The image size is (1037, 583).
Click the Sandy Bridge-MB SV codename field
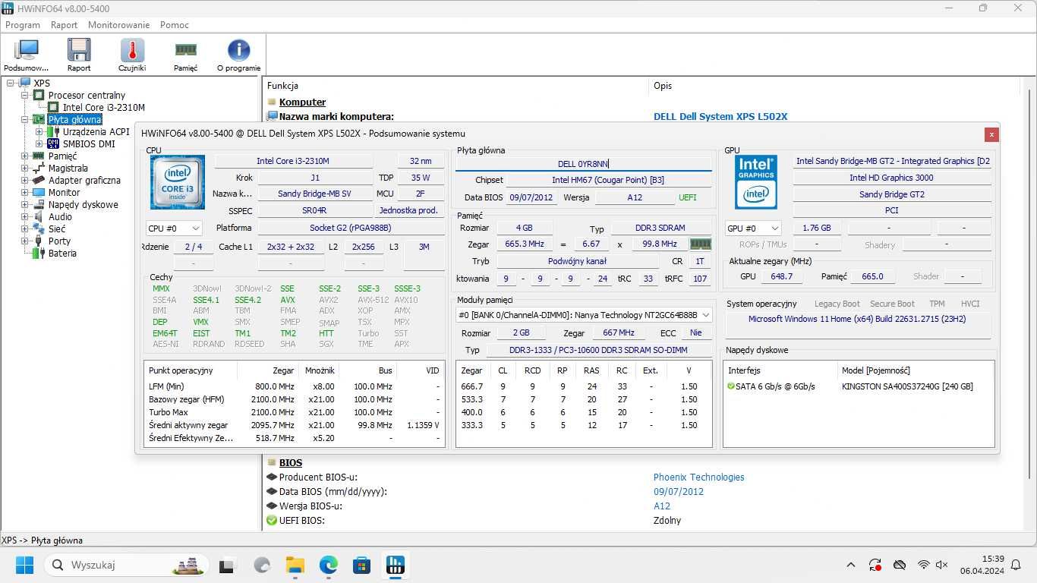314,194
